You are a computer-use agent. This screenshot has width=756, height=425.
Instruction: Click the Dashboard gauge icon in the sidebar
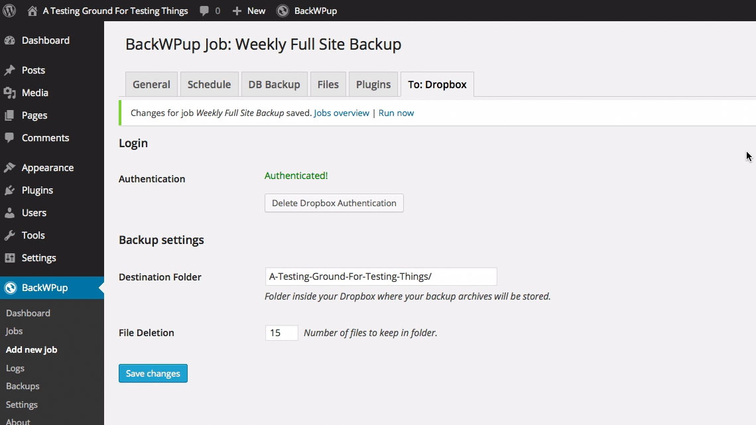[10, 40]
